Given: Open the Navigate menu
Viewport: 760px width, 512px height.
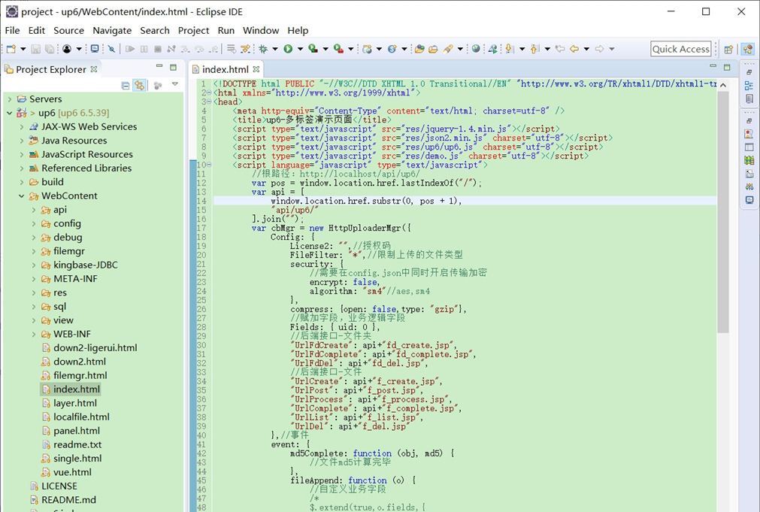Looking at the screenshot, I should click(112, 30).
